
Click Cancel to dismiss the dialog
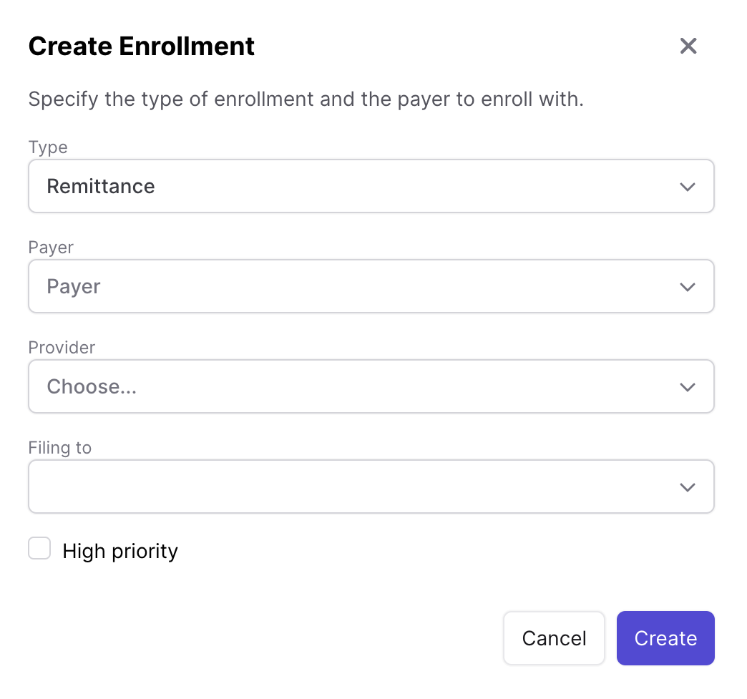(554, 637)
